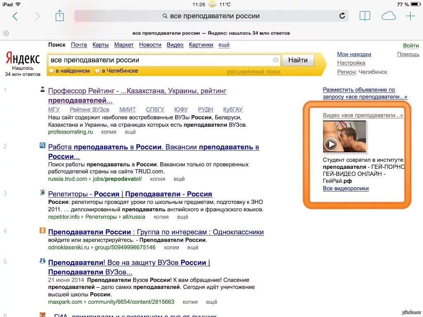Open the 'Видео «все преподаватели...»' heading link
Screen dimensions: 423x317
point(363,116)
